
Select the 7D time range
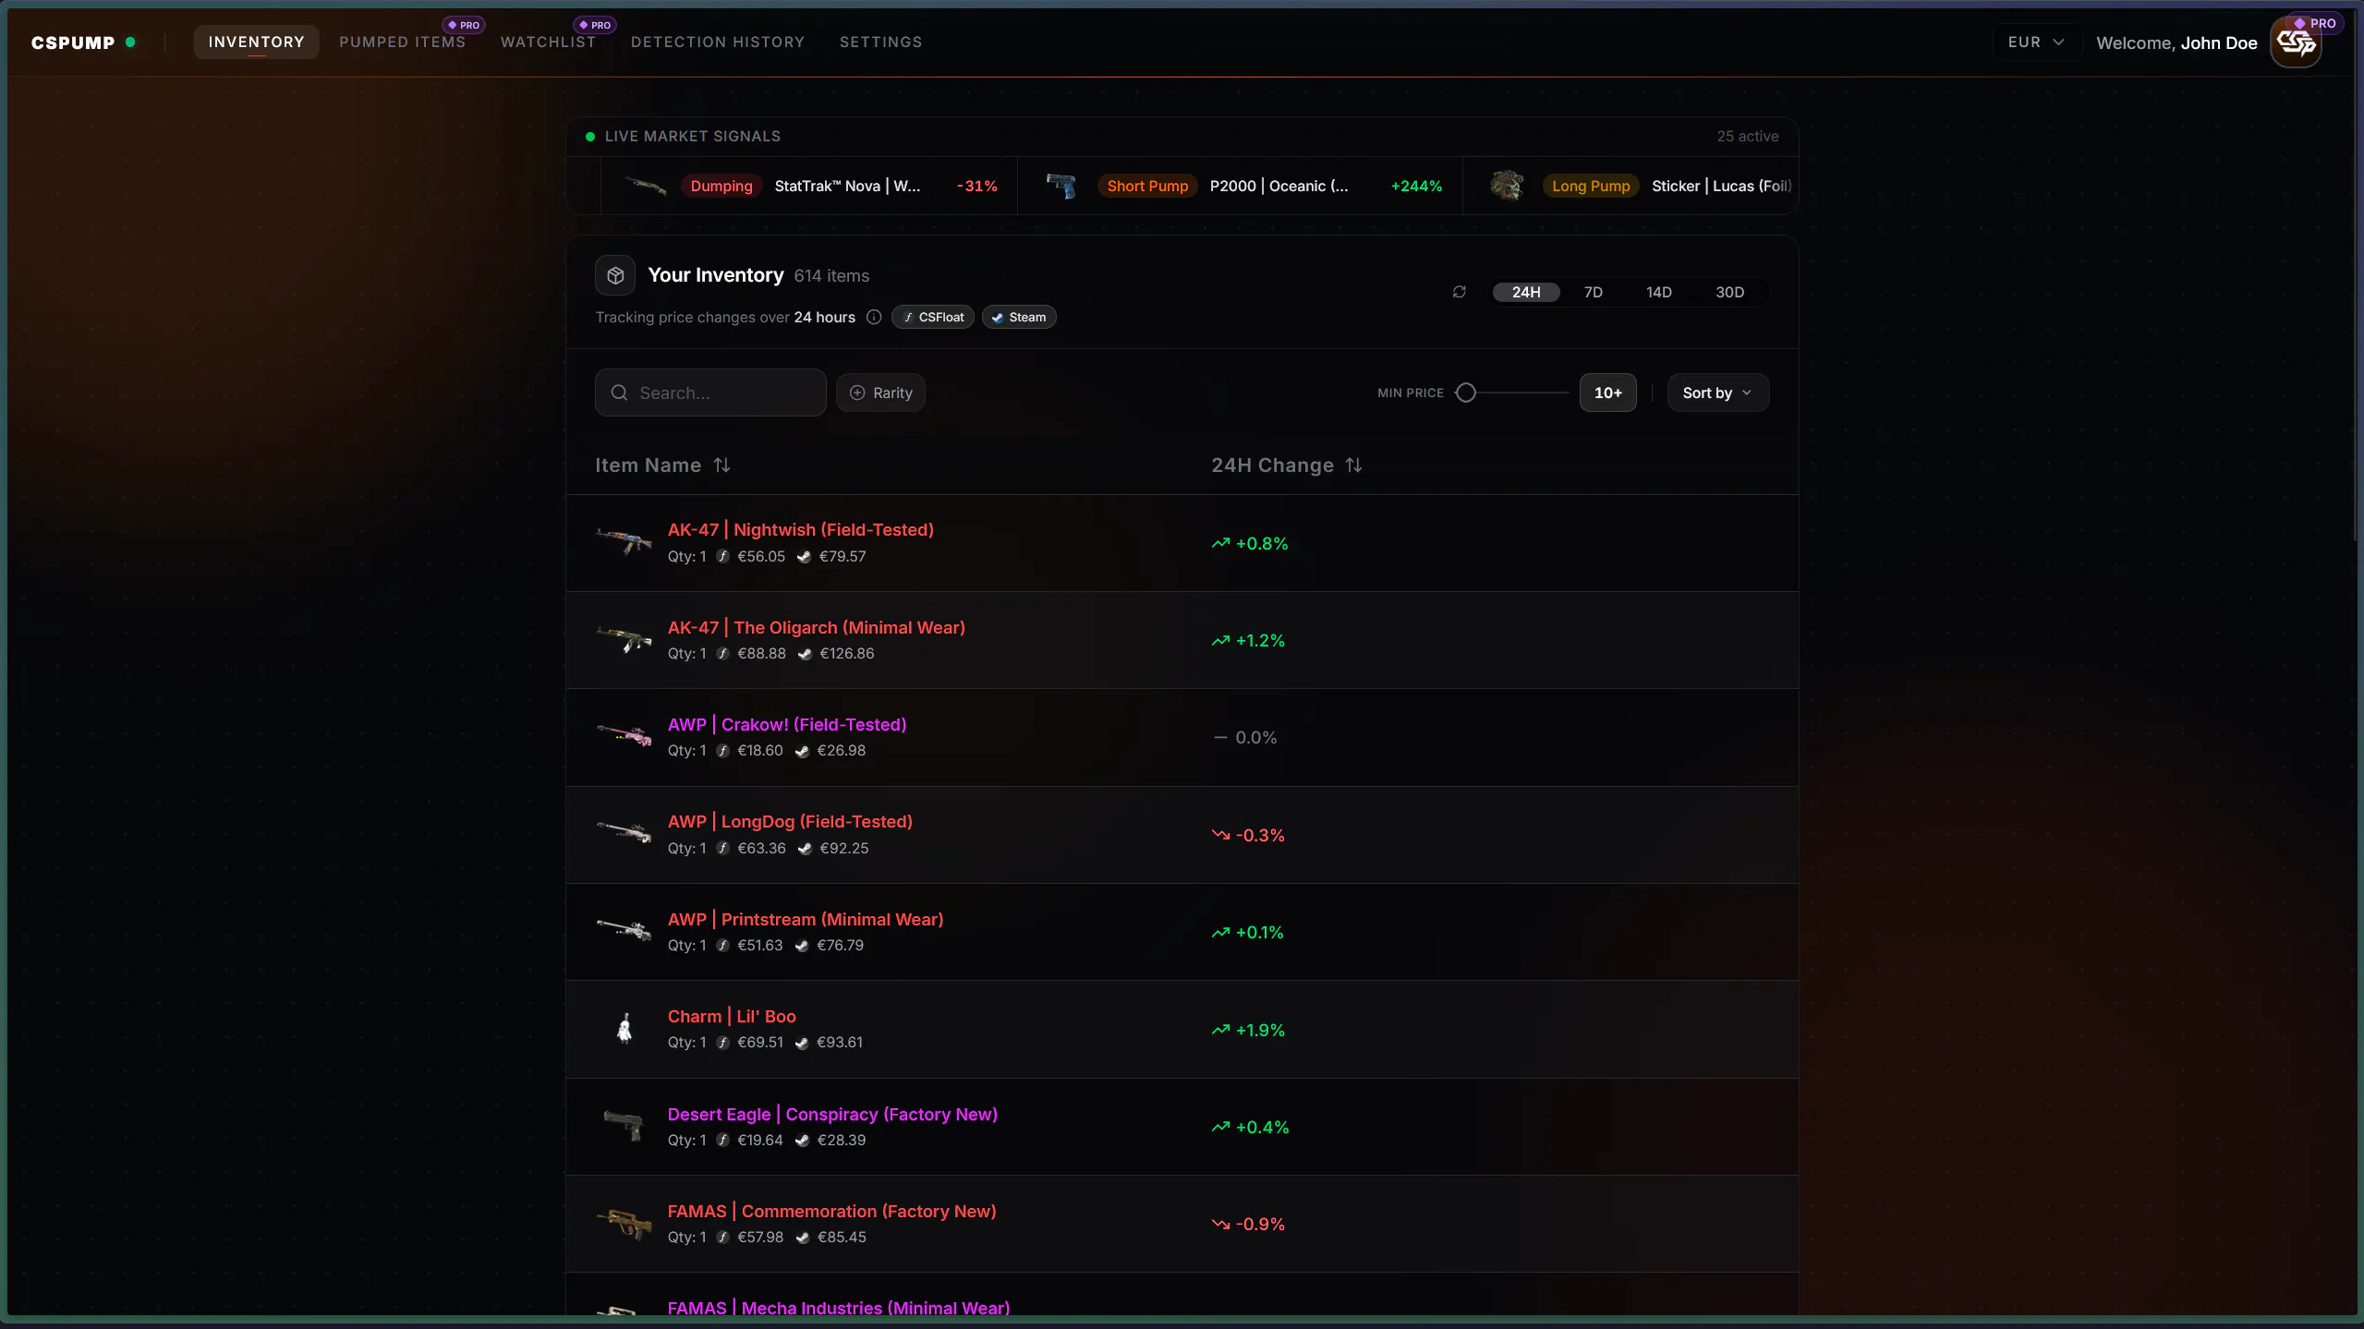(1594, 292)
